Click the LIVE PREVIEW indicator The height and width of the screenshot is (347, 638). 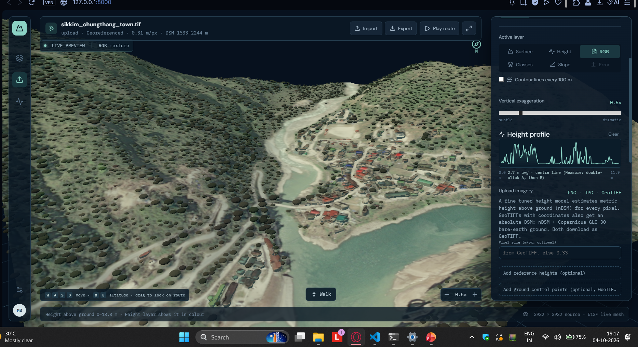click(x=65, y=46)
